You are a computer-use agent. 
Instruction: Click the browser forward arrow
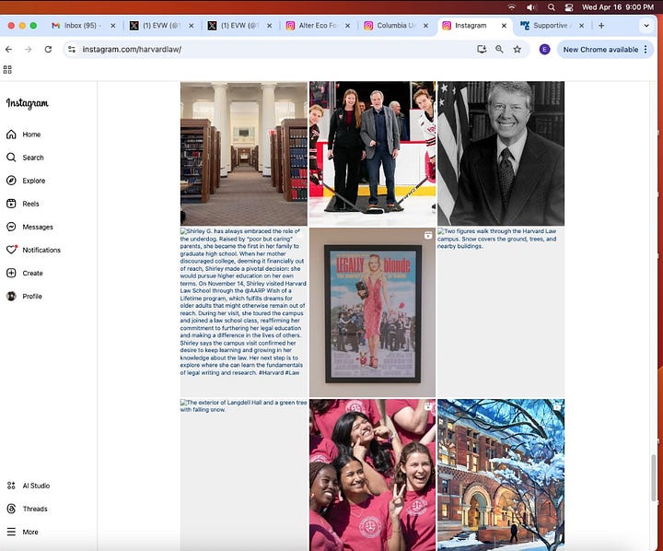click(x=29, y=50)
